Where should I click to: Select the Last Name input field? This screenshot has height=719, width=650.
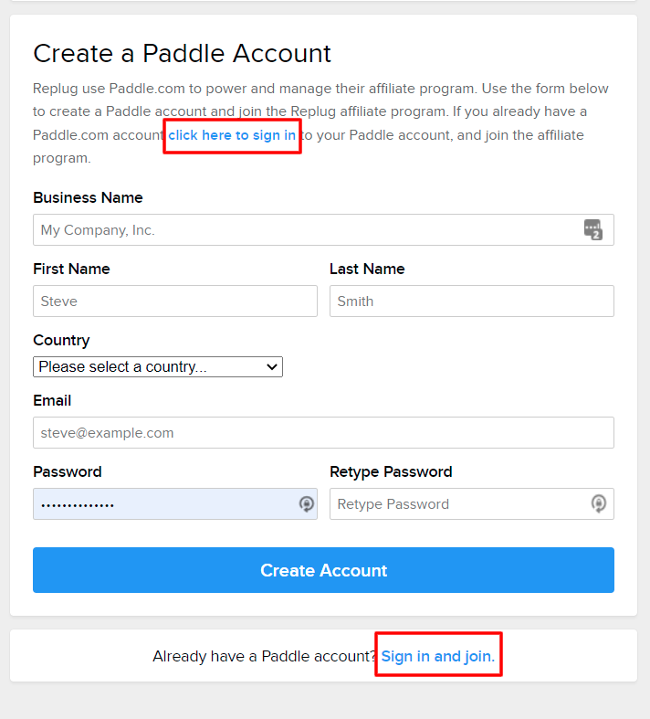(x=471, y=301)
